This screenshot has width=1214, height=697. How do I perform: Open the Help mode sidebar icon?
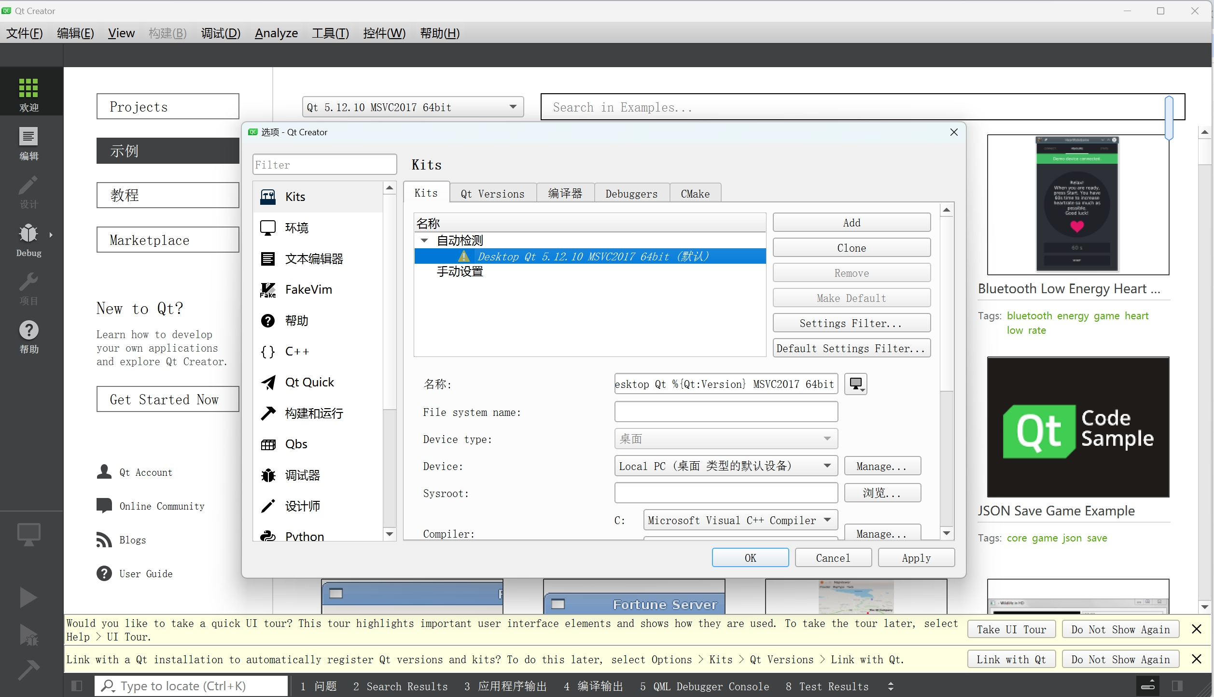point(28,336)
